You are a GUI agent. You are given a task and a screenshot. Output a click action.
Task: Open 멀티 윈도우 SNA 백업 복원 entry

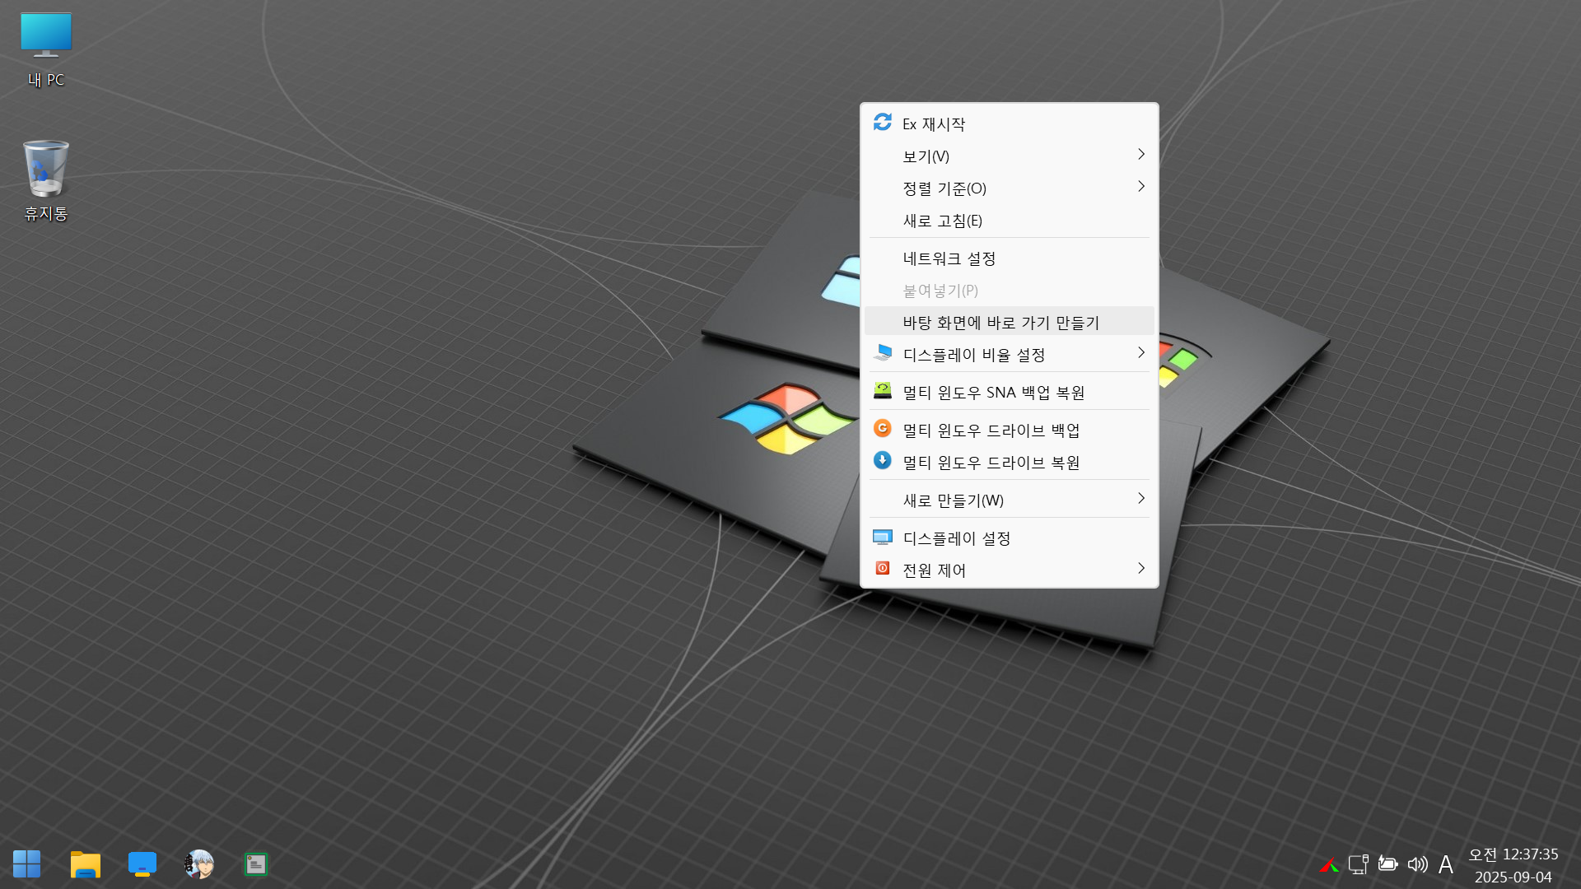click(993, 393)
